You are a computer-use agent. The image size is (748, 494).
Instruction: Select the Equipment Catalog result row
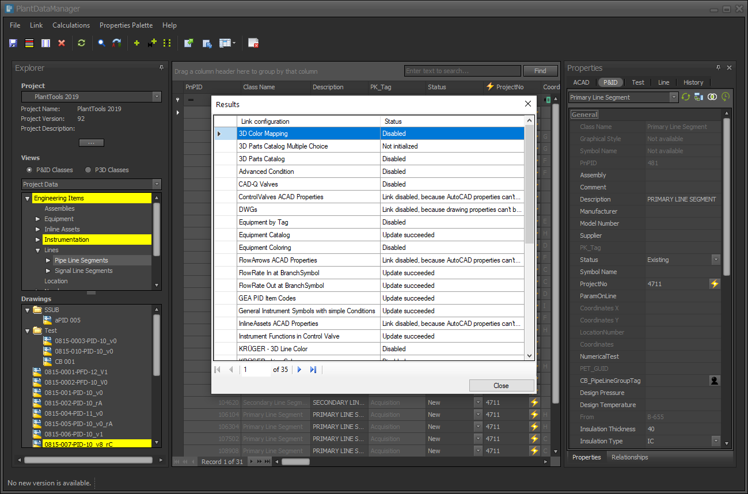coord(369,235)
